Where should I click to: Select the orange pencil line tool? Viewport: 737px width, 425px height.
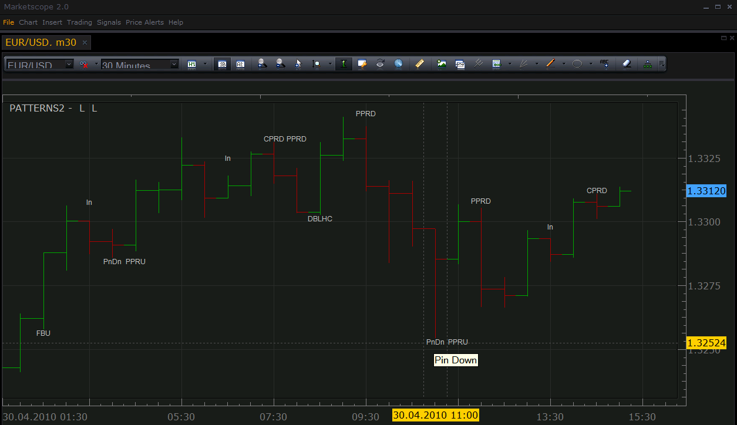tap(550, 64)
